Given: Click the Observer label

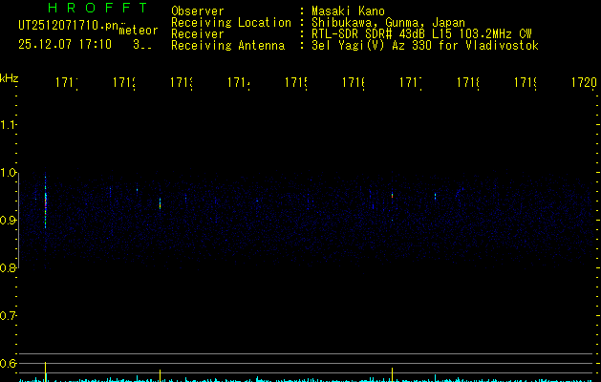Looking at the screenshot, I should 198,11.
